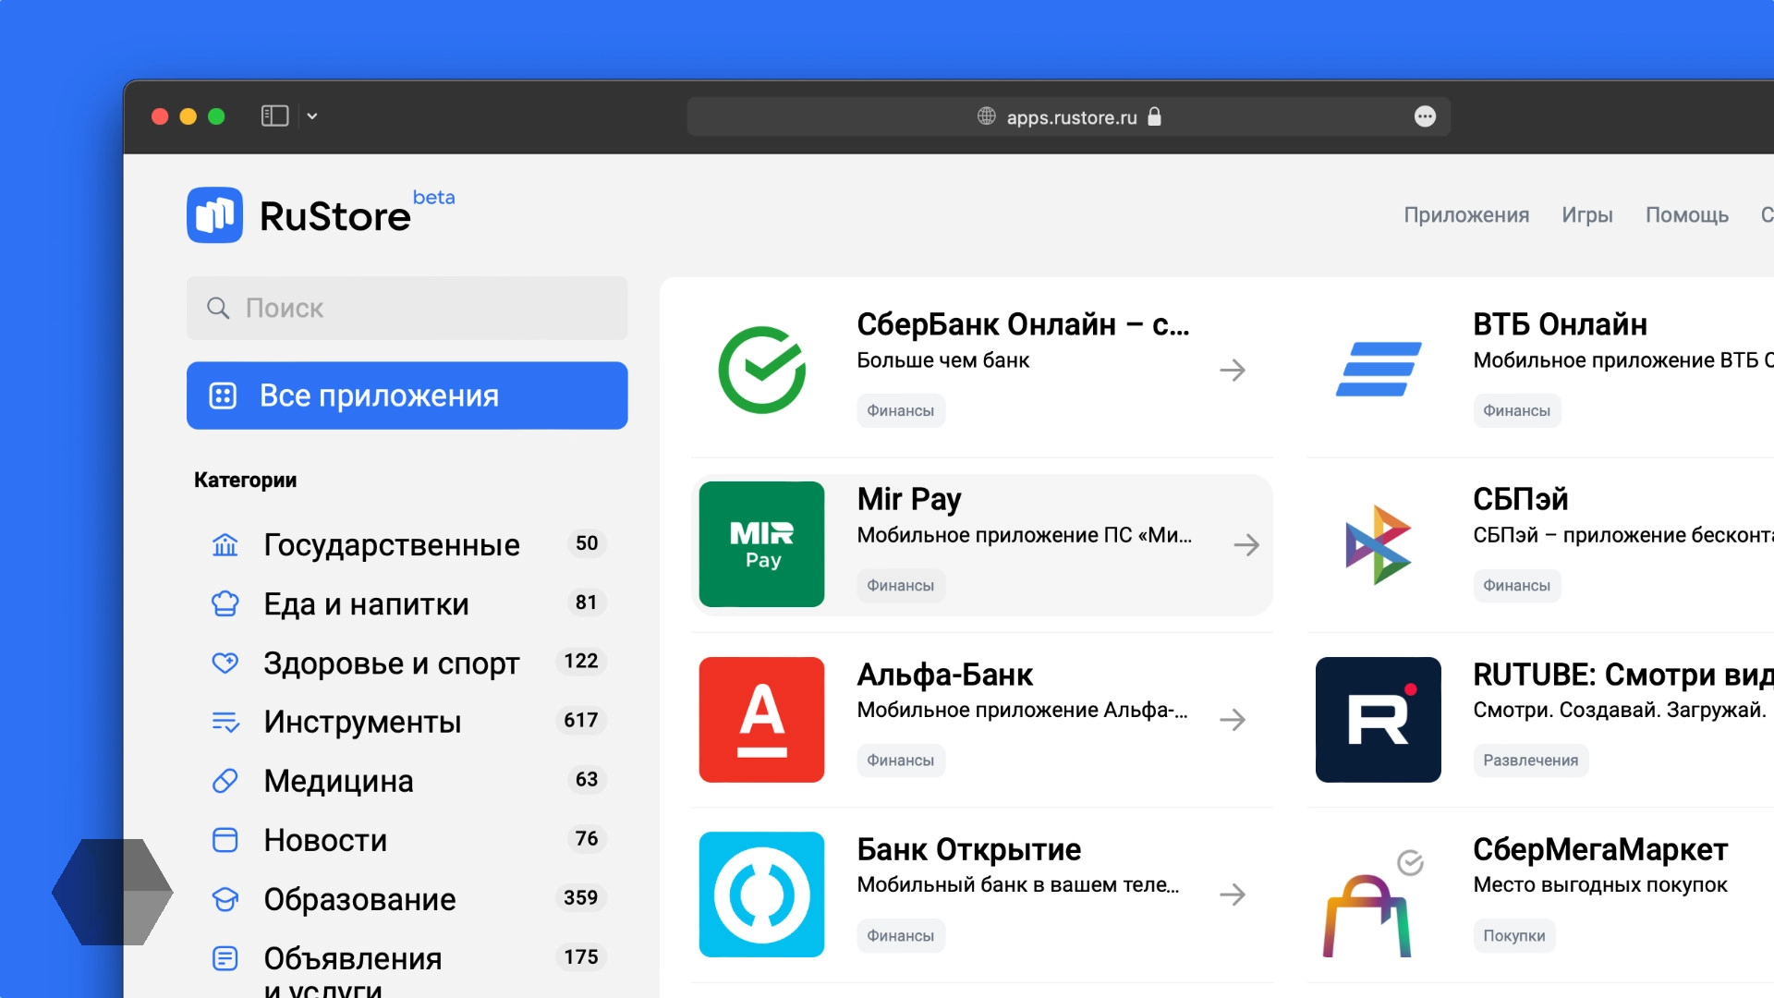Image resolution: width=1774 pixels, height=998 pixels.
Task: Click the Все приложения button
Action: pyautogui.click(x=407, y=396)
